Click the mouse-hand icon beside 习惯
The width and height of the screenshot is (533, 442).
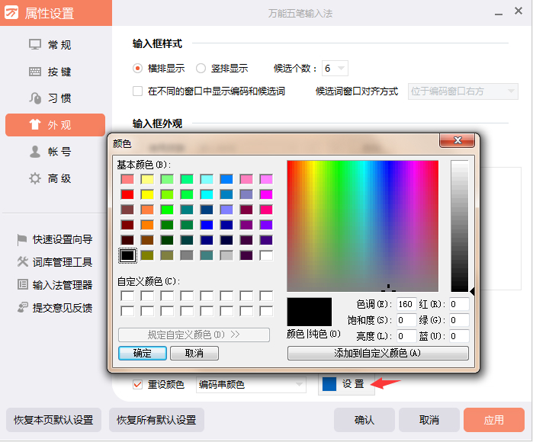35,98
